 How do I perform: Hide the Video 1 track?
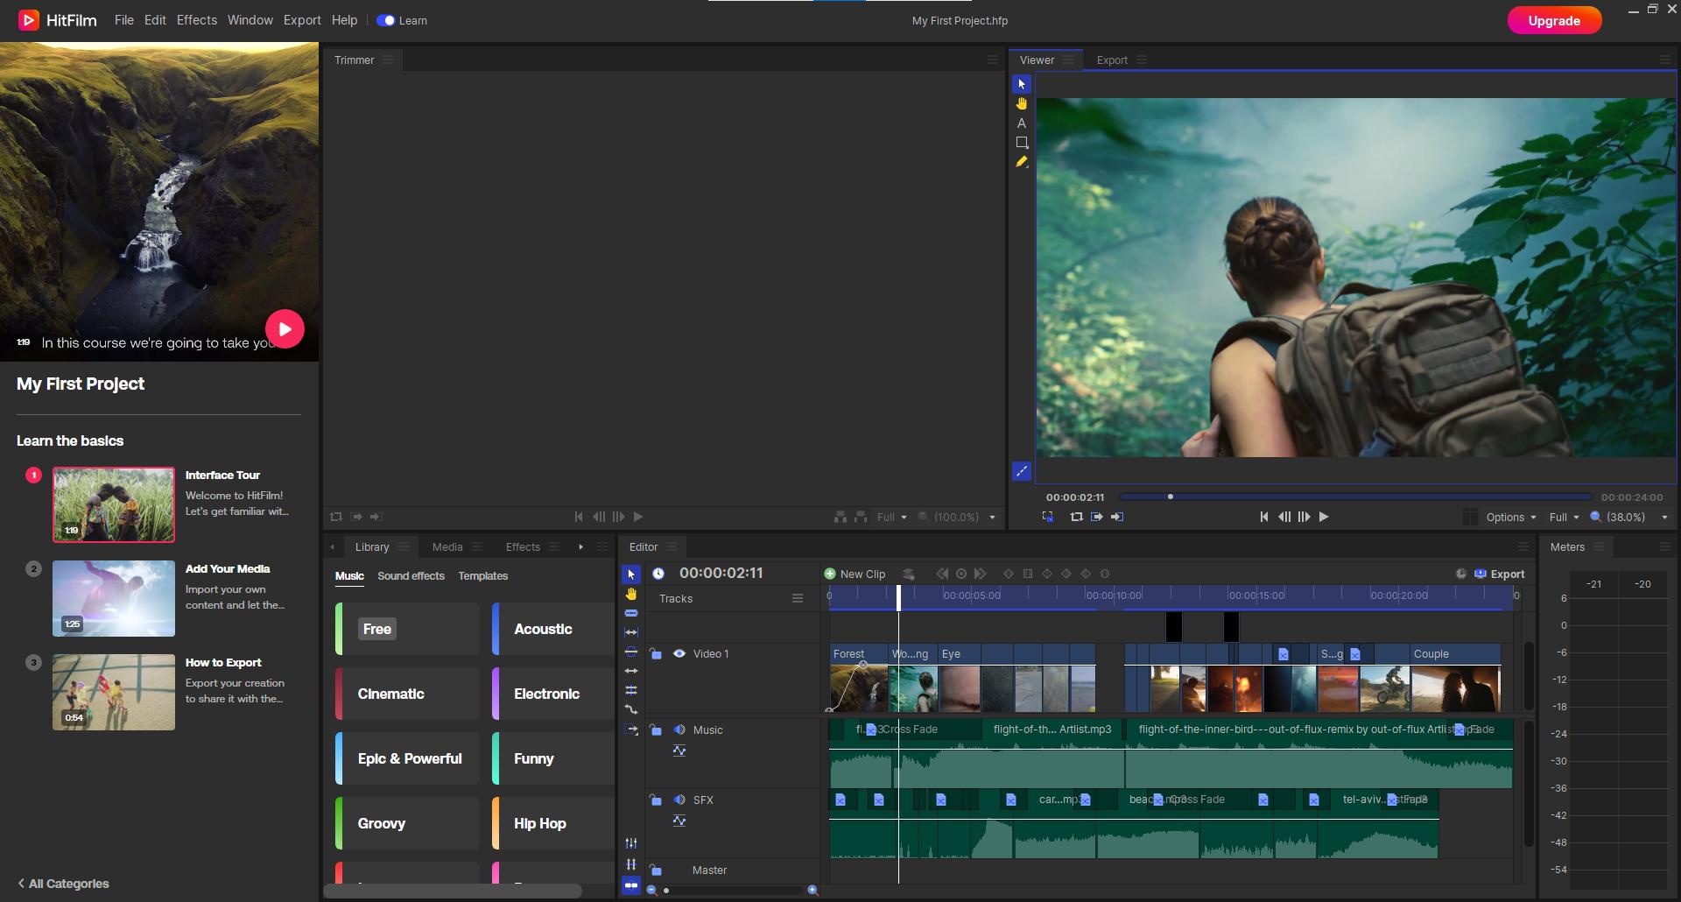679,653
